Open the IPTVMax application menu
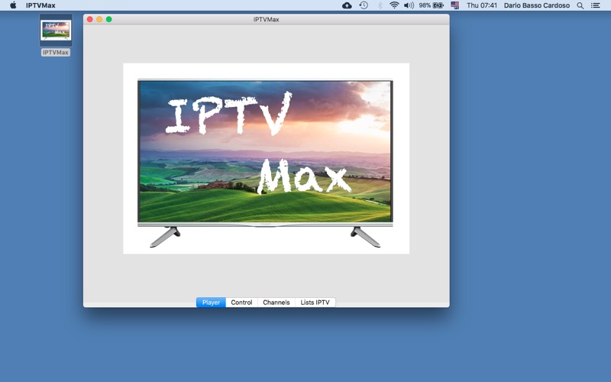The width and height of the screenshot is (611, 382). coord(40,5)
